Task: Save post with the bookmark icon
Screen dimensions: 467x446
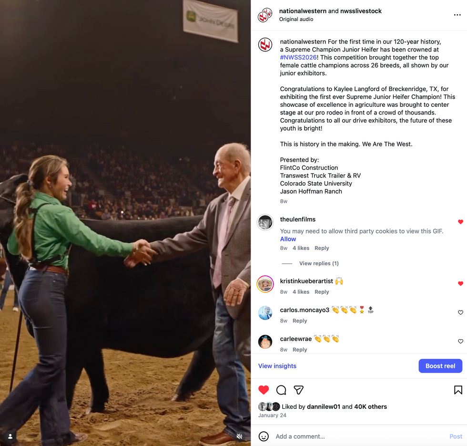Action: (458, 390)
